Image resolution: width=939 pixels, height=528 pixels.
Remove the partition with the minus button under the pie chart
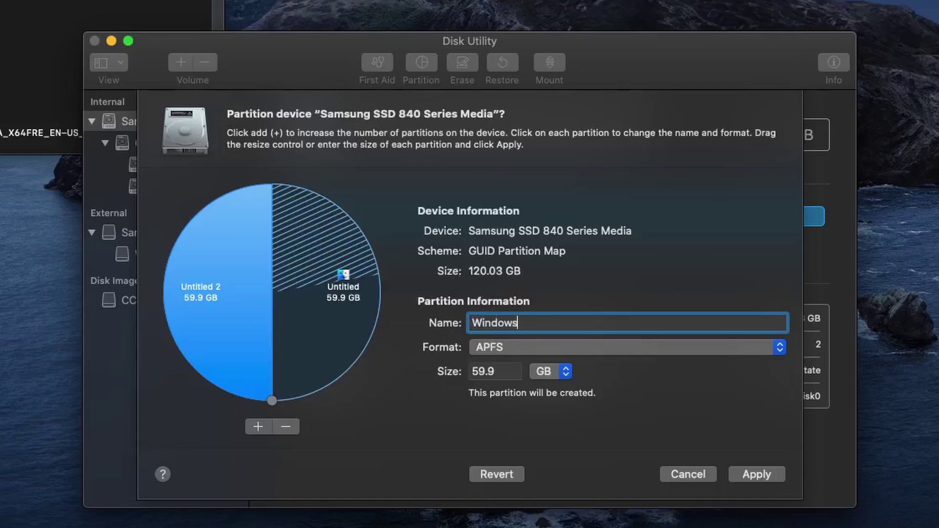click(x=286, y=426)
